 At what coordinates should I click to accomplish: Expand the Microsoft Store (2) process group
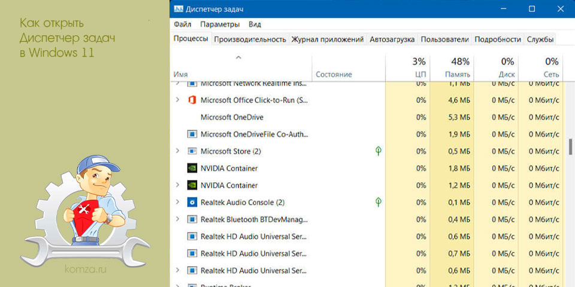(177, 151)
